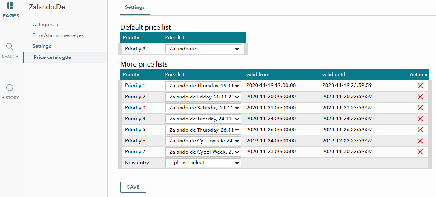Click valid until 2019-12-02 23:59:59
Image resolution: width=436 pixels, height=197 pixels.
pos(347,141)
